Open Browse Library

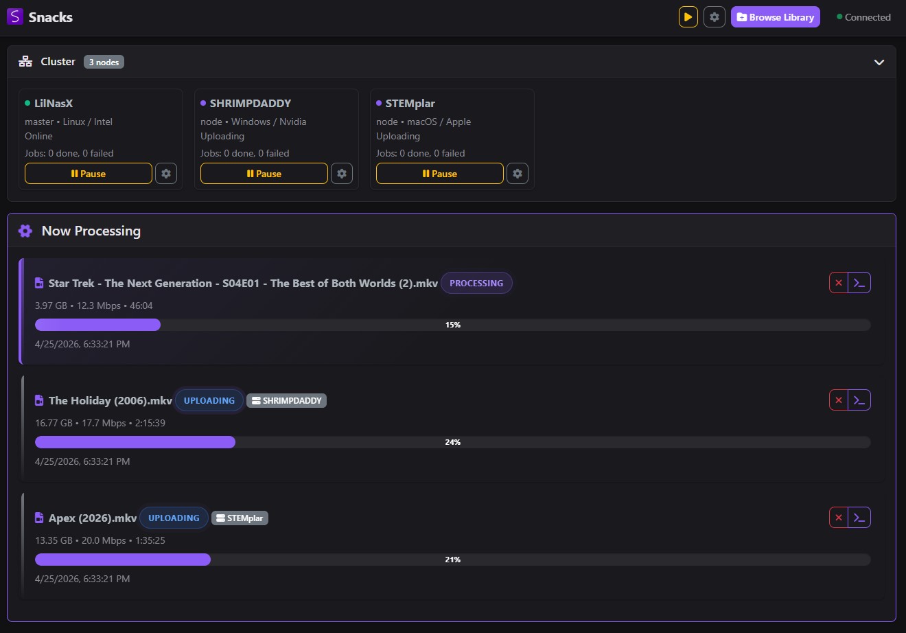[776, 17]
